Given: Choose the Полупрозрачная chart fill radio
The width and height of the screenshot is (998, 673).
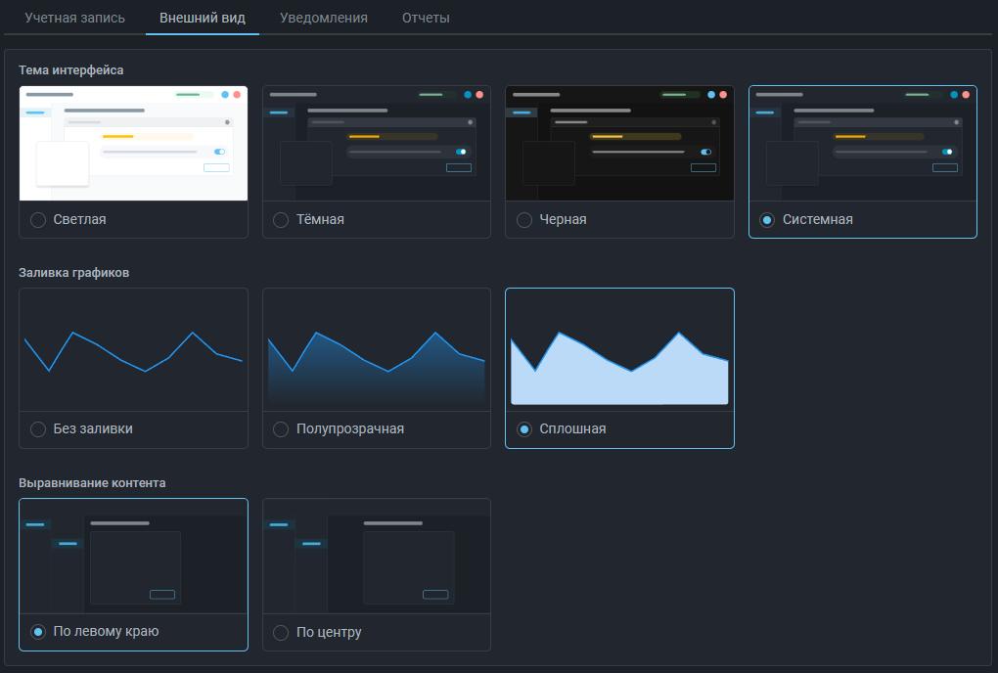Looking at the screenshot, I should point(281,429).
